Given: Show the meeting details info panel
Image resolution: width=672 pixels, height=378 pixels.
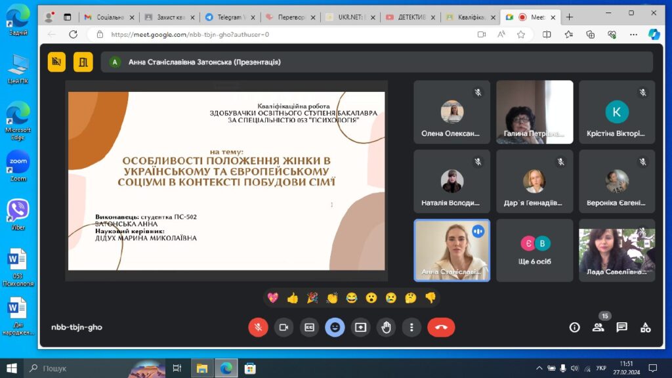Looking at the screenshot, I should (574, 327).
